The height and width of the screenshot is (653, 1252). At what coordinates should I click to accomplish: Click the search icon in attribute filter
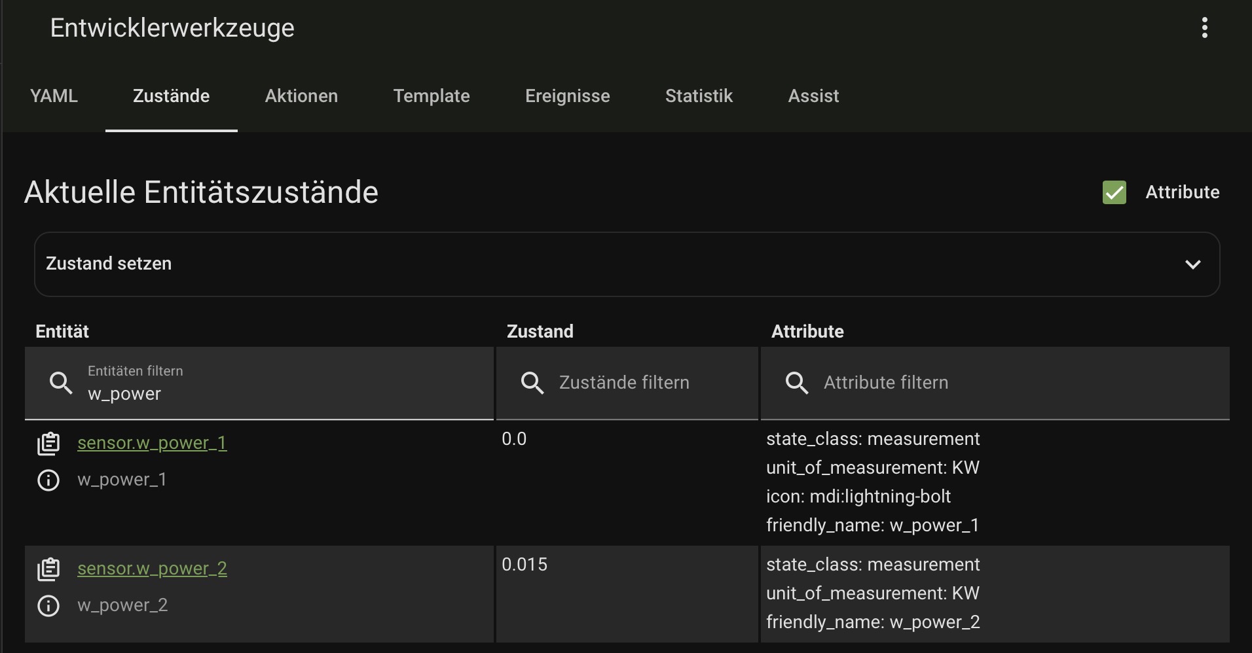pos(797,383)
